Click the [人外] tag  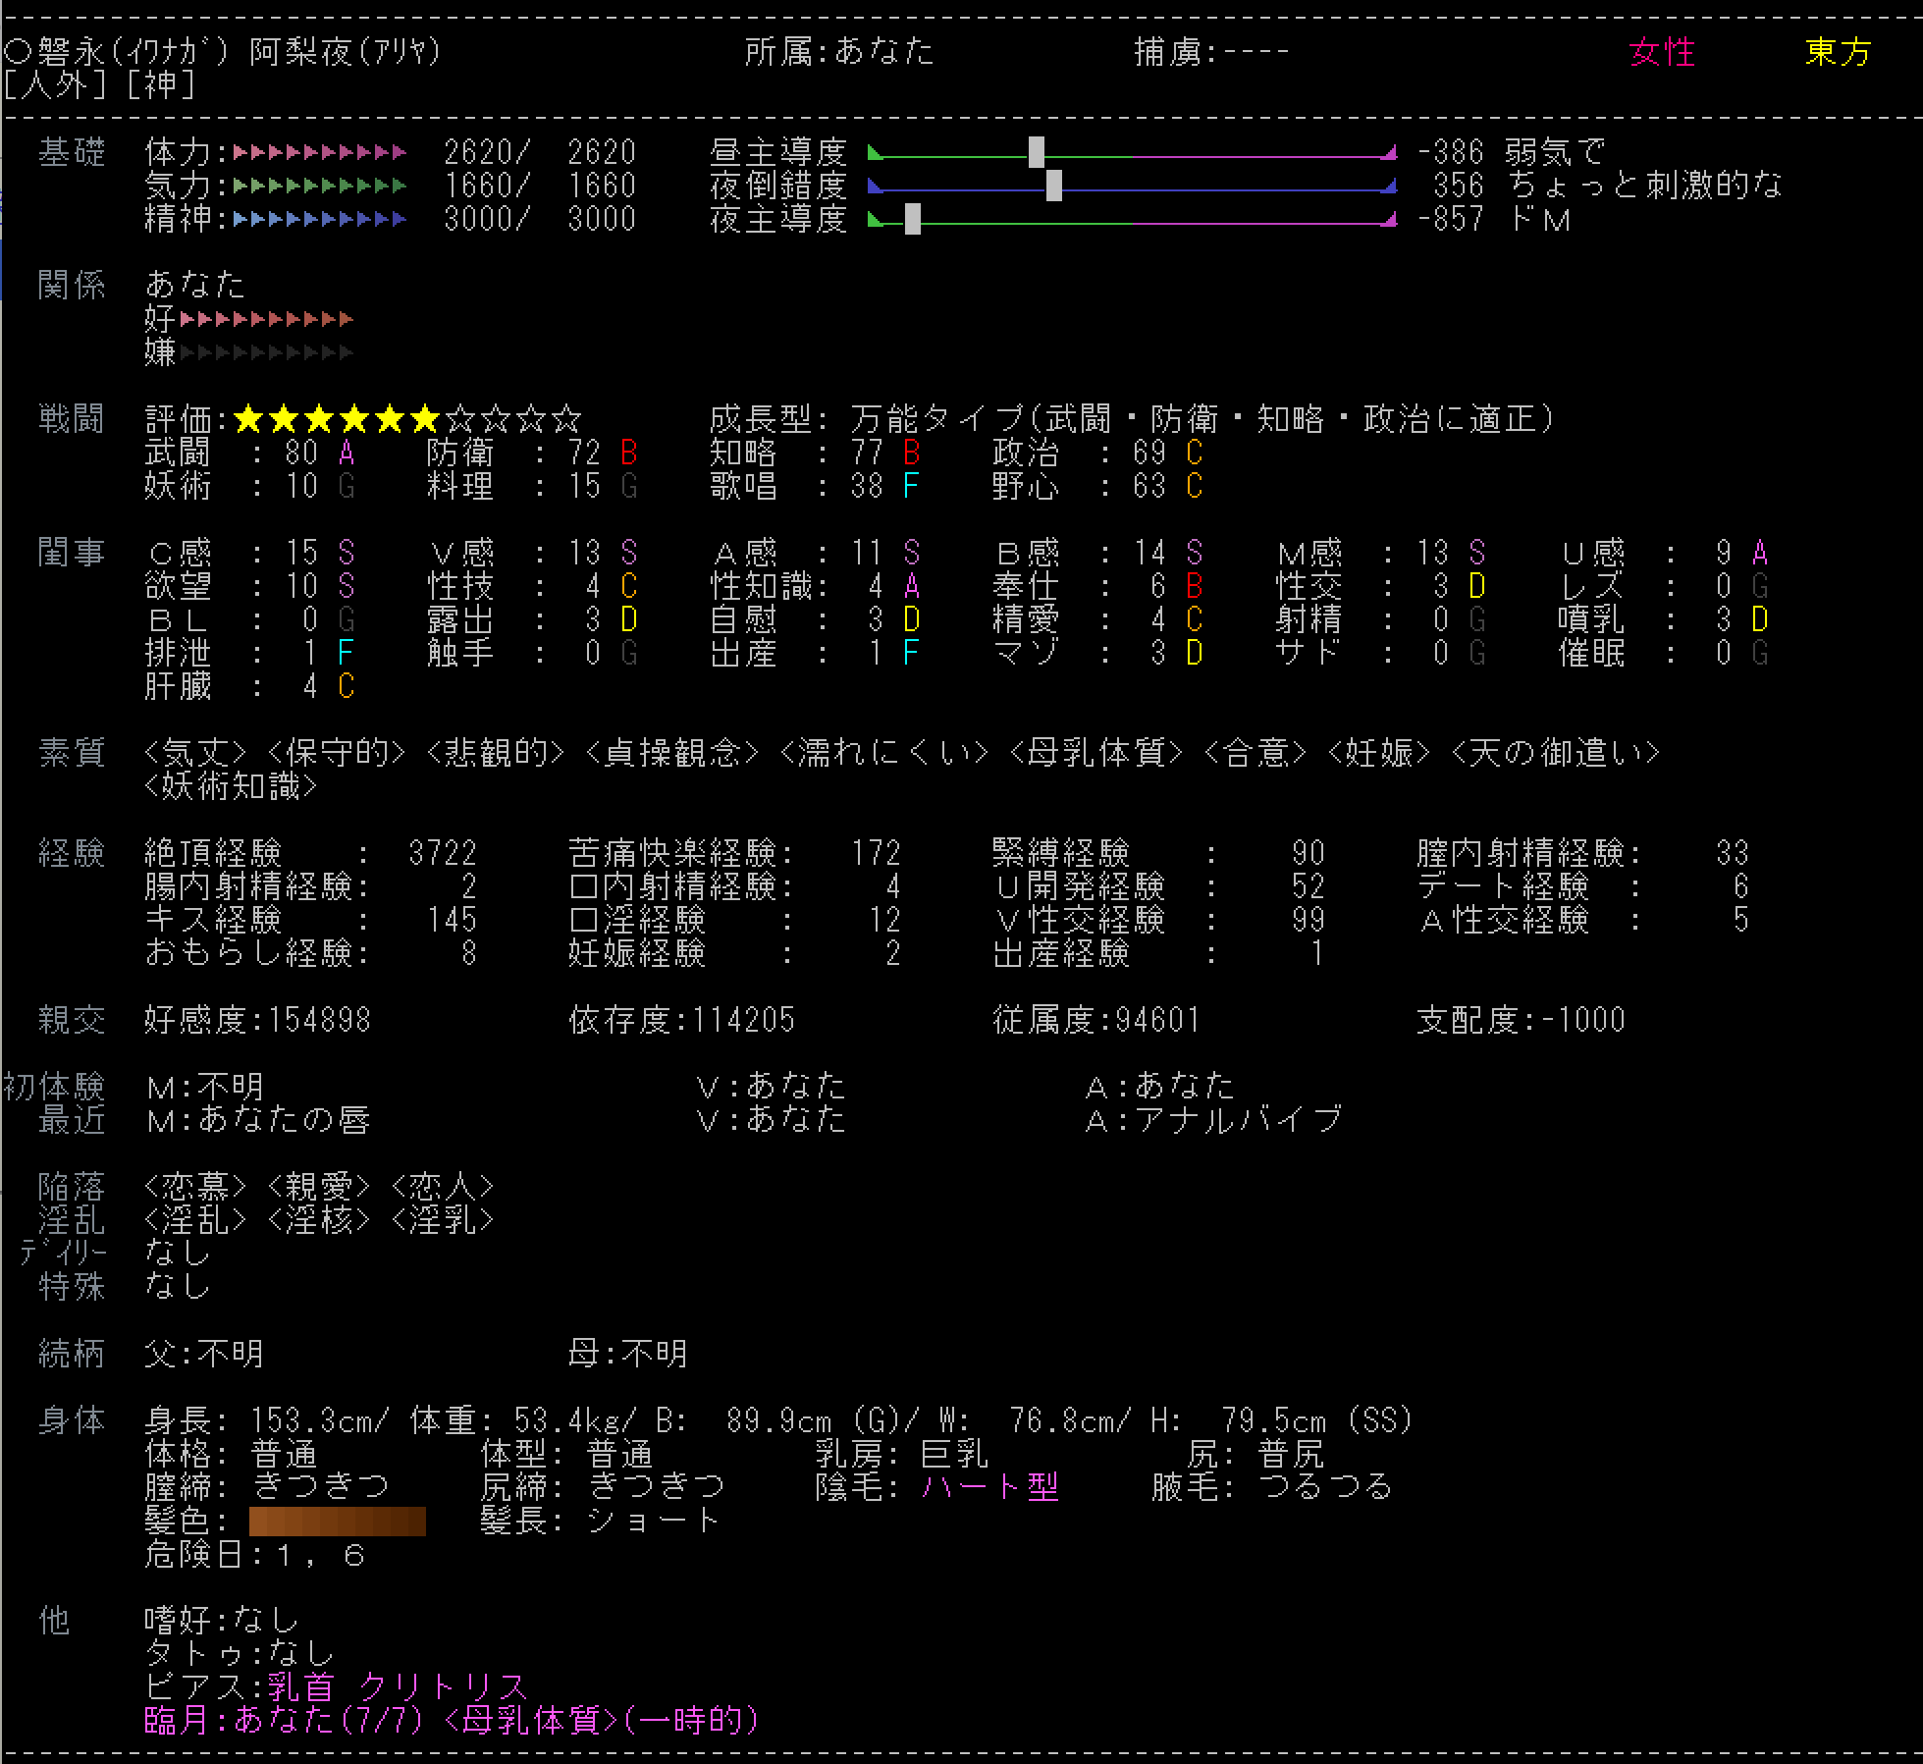(x=54, y=85)
